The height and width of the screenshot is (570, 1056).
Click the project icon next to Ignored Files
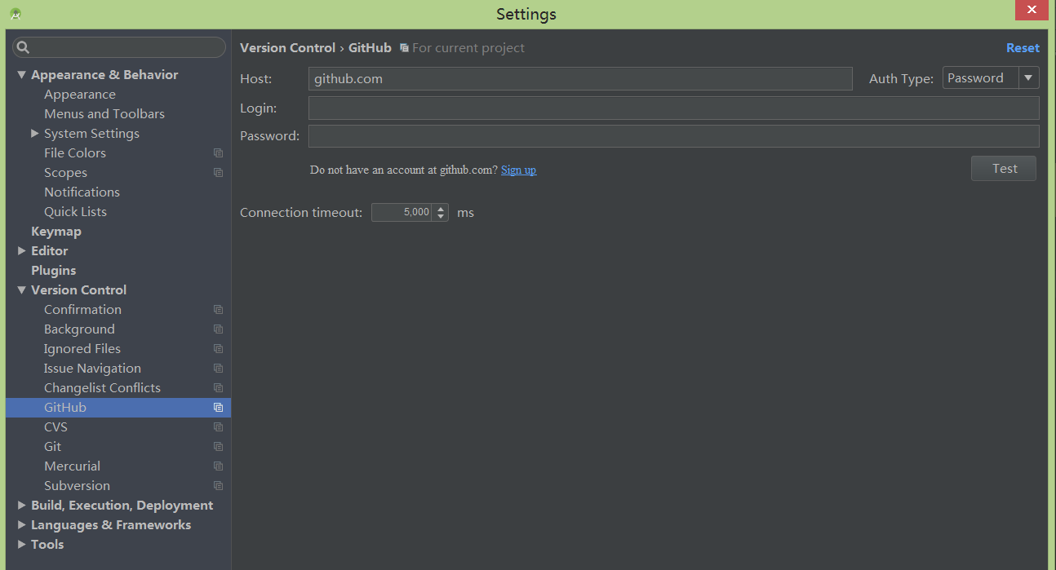point(218,349)
